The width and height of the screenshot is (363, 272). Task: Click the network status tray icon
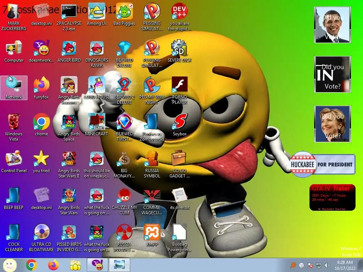[319, 265]
